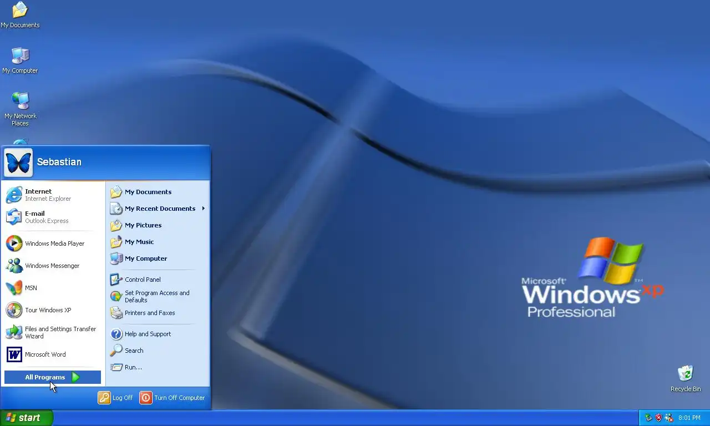
Task: Click the My Computer icon in Start menu
Action: click(x=116, y=258)
